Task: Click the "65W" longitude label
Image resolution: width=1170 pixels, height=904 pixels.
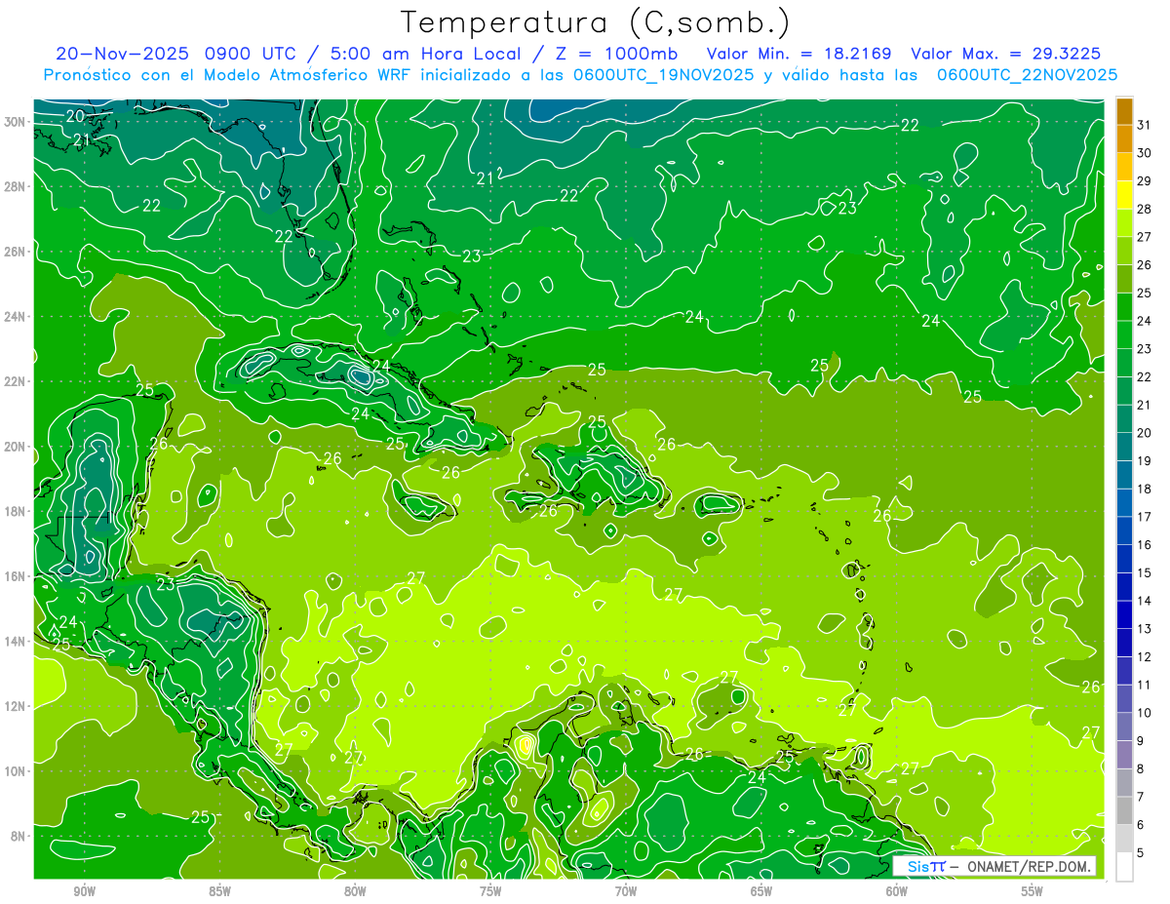Action: click(x=761, y=891)
